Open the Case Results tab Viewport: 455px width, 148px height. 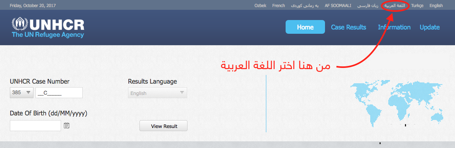349,27
